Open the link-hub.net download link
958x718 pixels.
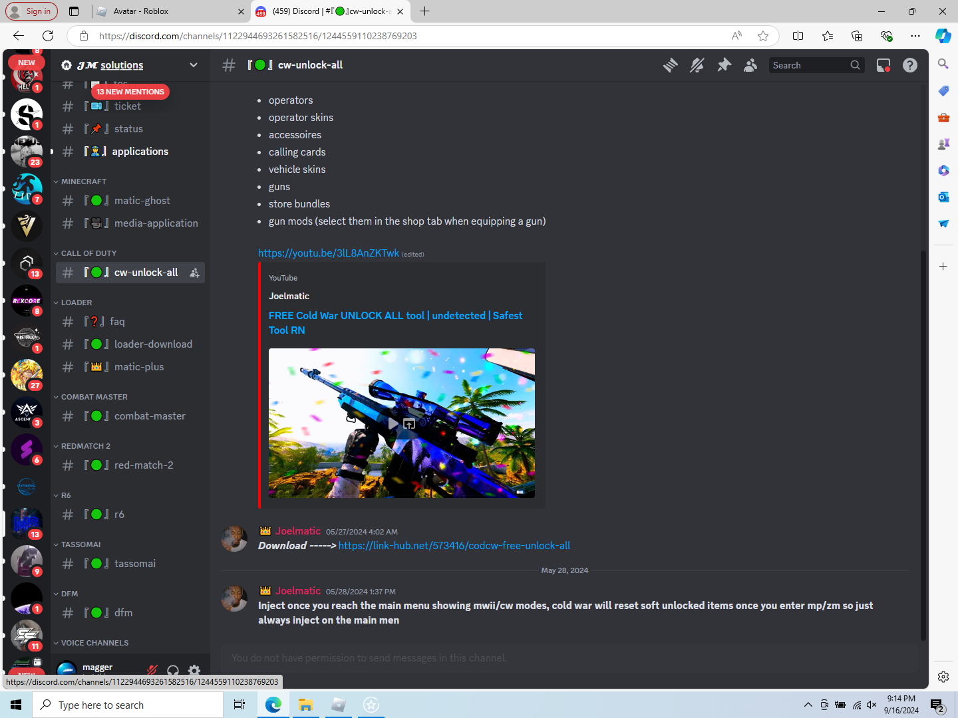(454, 546)
